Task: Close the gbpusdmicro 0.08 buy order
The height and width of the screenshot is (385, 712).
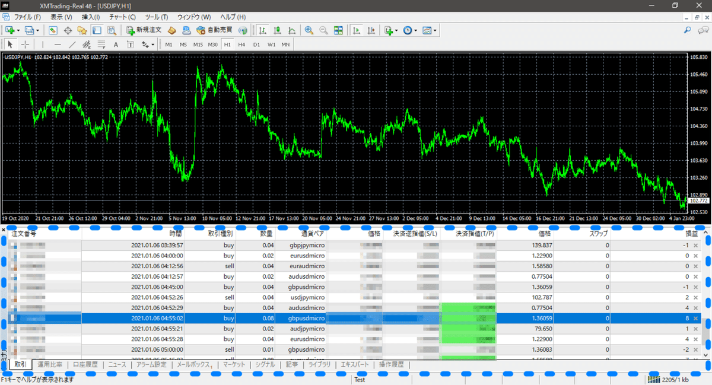Action: (x=695, y=319)
